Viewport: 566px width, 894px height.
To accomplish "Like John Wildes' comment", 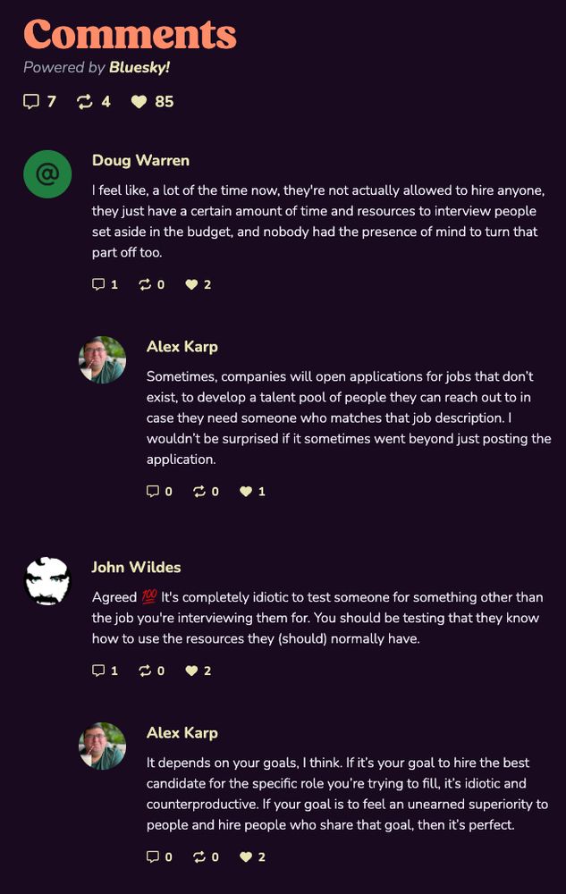I will click(190, 670).
